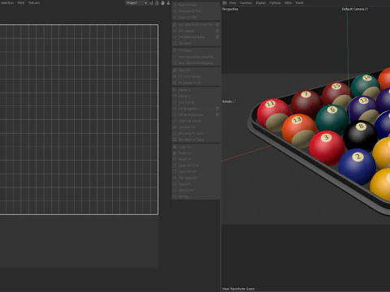Select the maroon 7 ball in viewport

coord(305,103)
